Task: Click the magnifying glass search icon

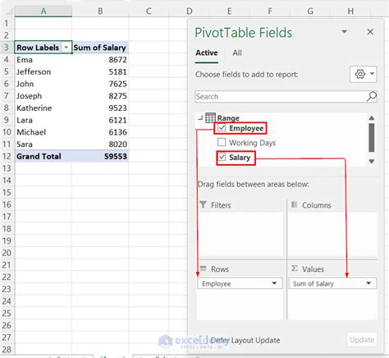Action: point(372,96)
